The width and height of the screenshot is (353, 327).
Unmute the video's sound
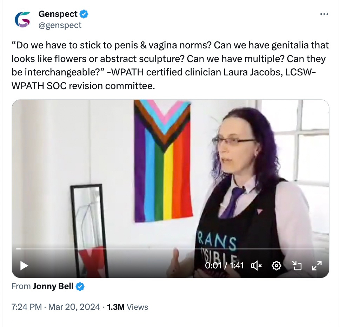point(256,266)
